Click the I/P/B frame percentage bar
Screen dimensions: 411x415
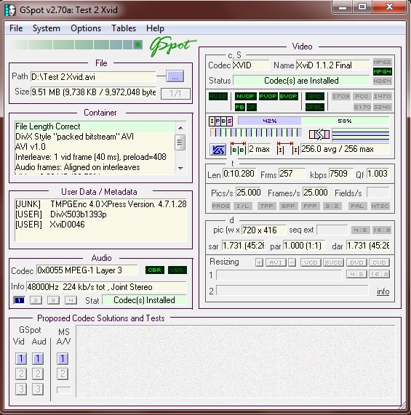[x=314, y=121]
